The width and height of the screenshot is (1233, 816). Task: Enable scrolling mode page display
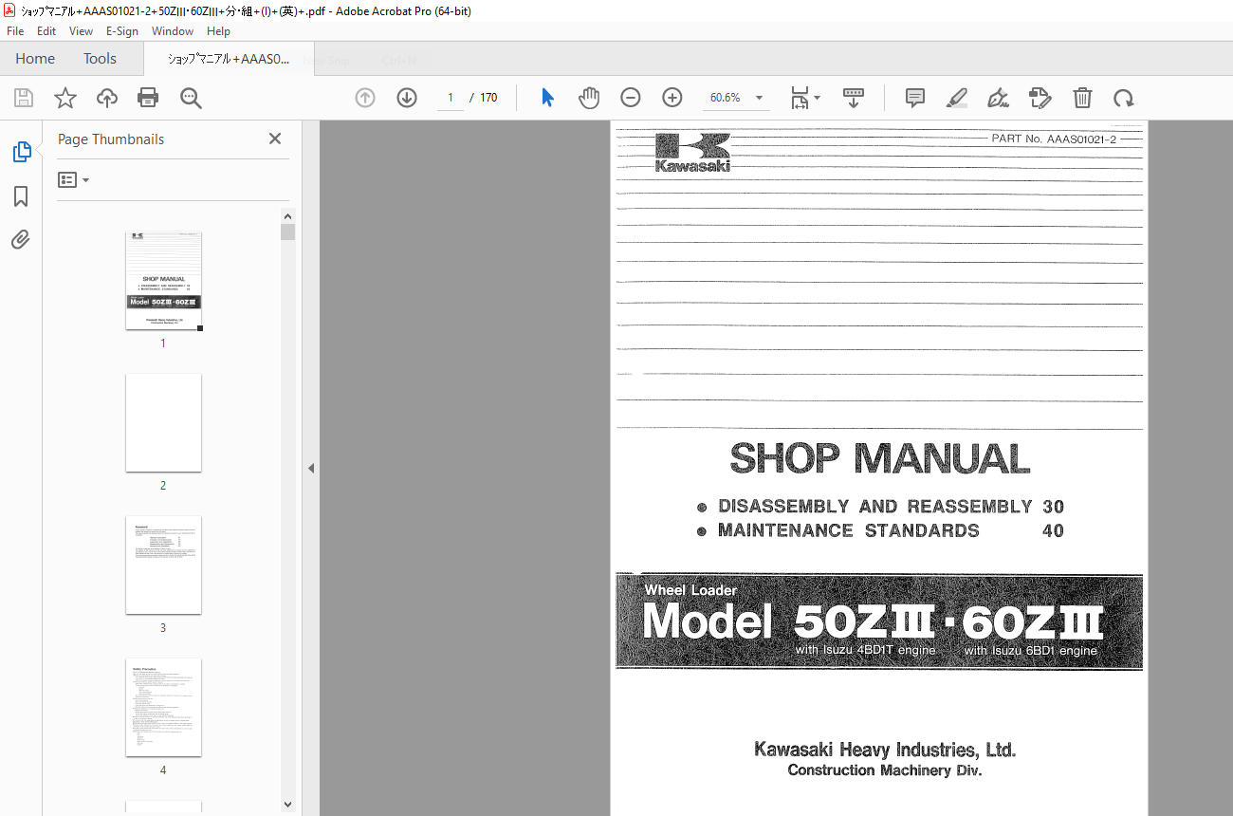click(854, 98)
